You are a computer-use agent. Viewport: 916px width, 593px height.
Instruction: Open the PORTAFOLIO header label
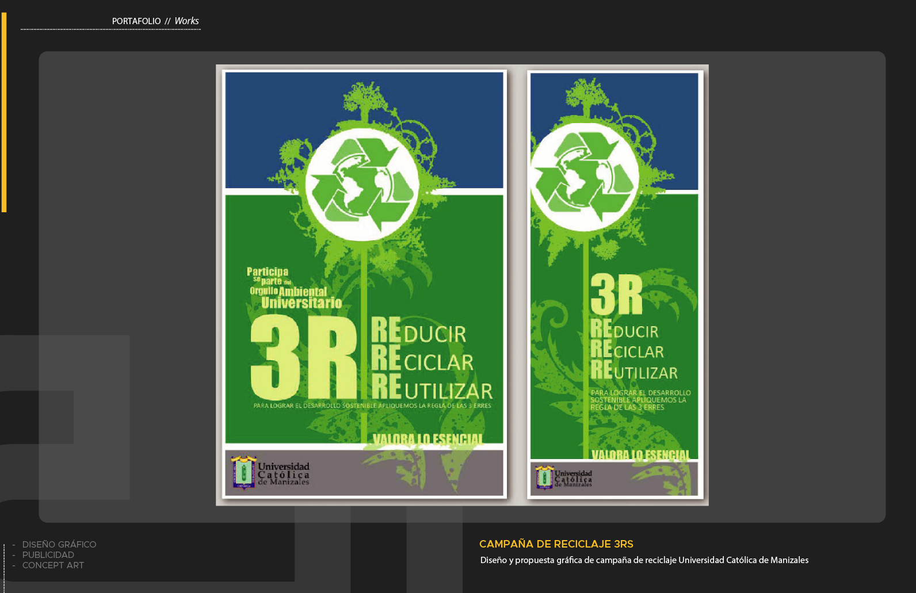tap(136, 21)
